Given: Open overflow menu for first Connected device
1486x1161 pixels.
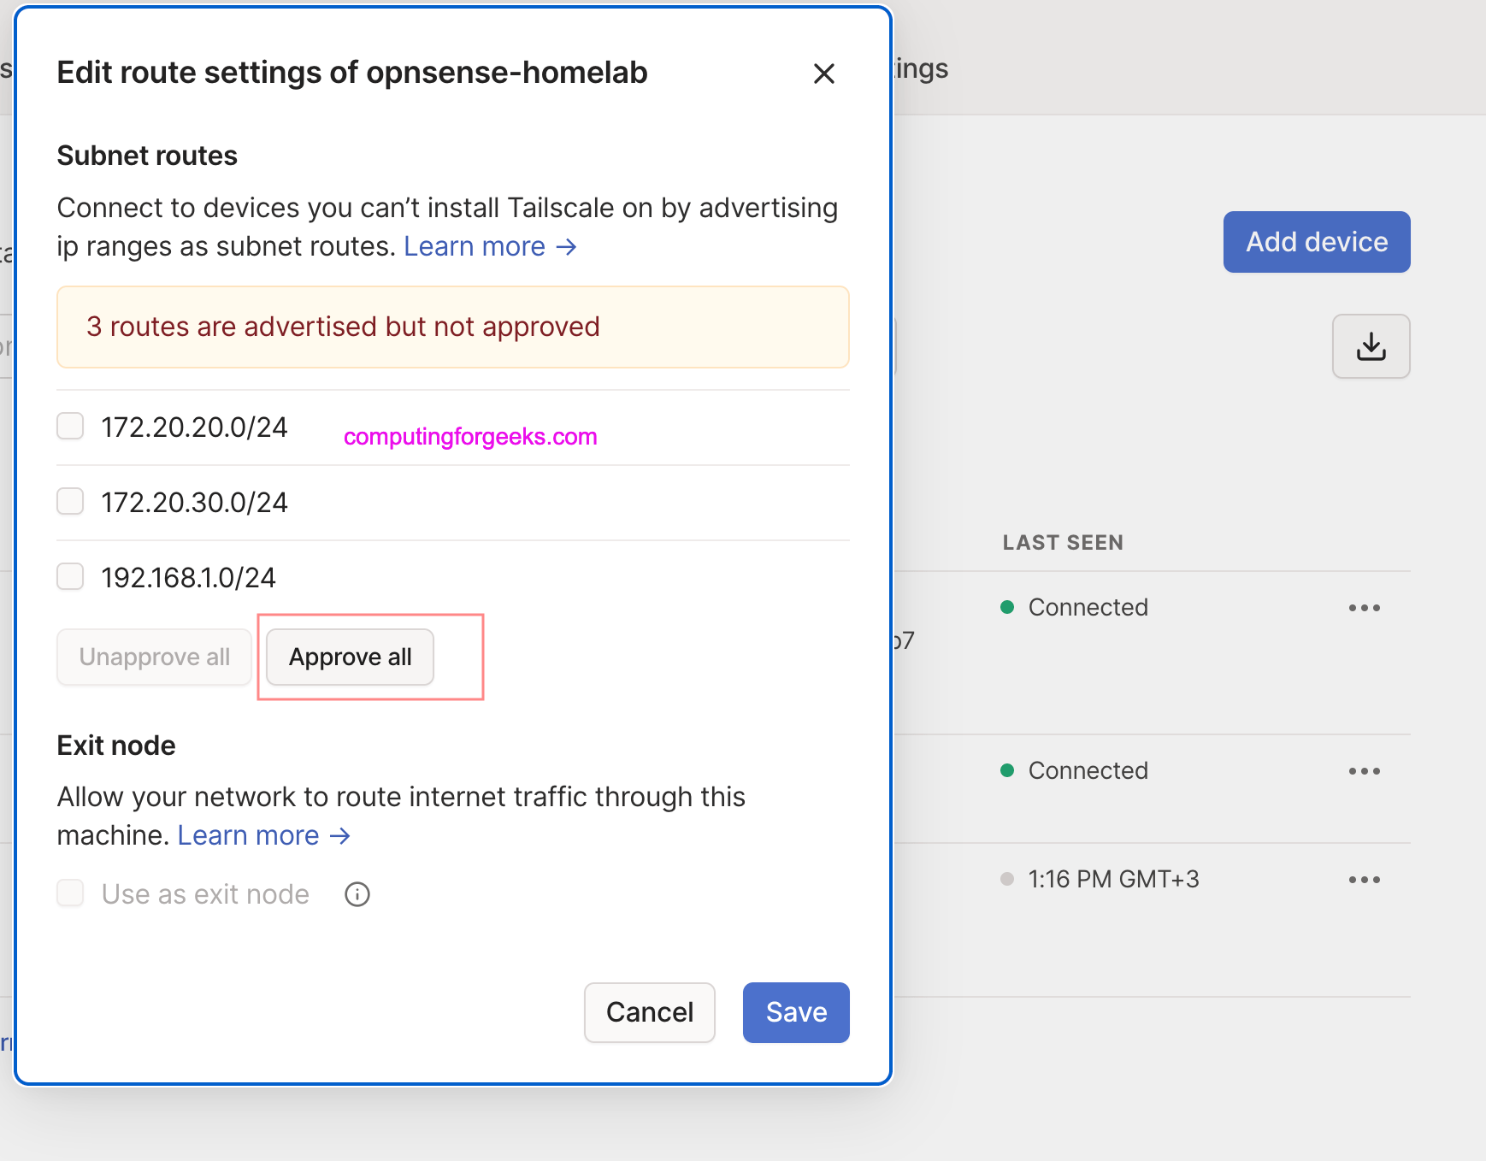Looking at the screenshot, I should 1364,607.
